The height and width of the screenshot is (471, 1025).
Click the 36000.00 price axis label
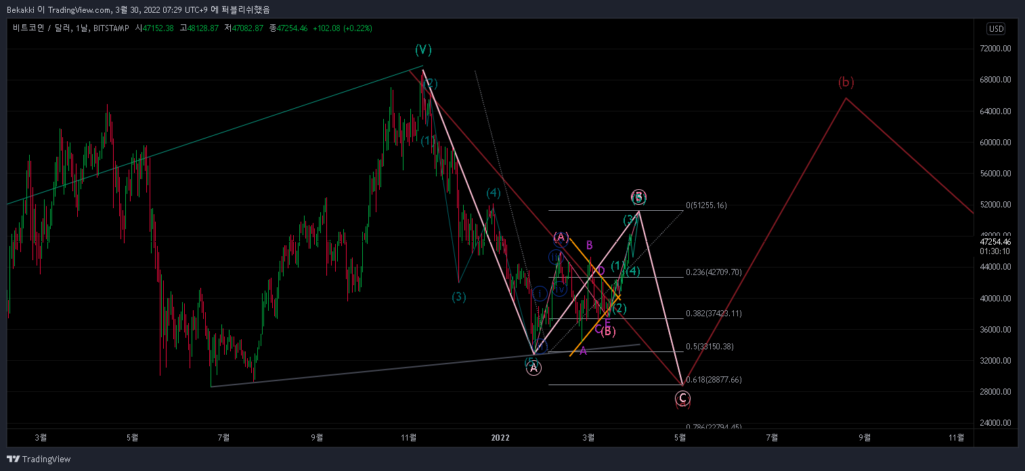tap(997, 329)
